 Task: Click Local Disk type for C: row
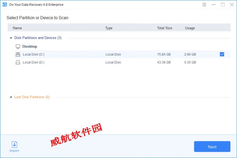113,54
